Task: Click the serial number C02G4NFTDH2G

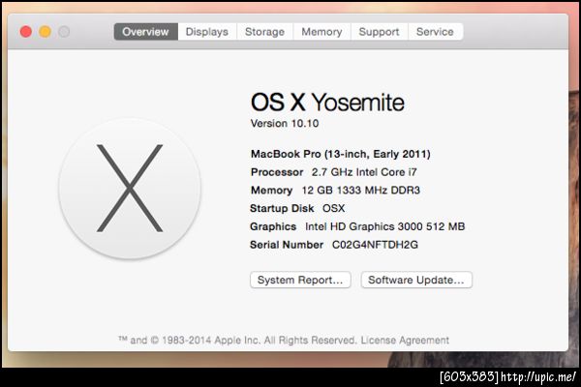Action: coord(375,245)
